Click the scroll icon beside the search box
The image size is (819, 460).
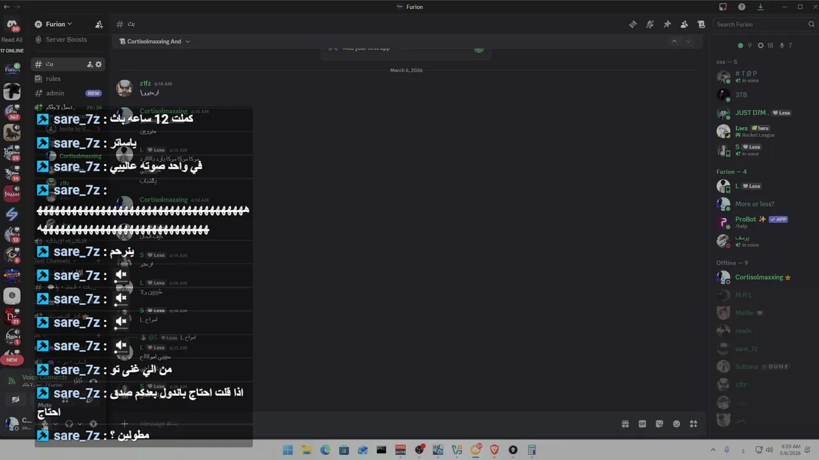tap(701, 24)
